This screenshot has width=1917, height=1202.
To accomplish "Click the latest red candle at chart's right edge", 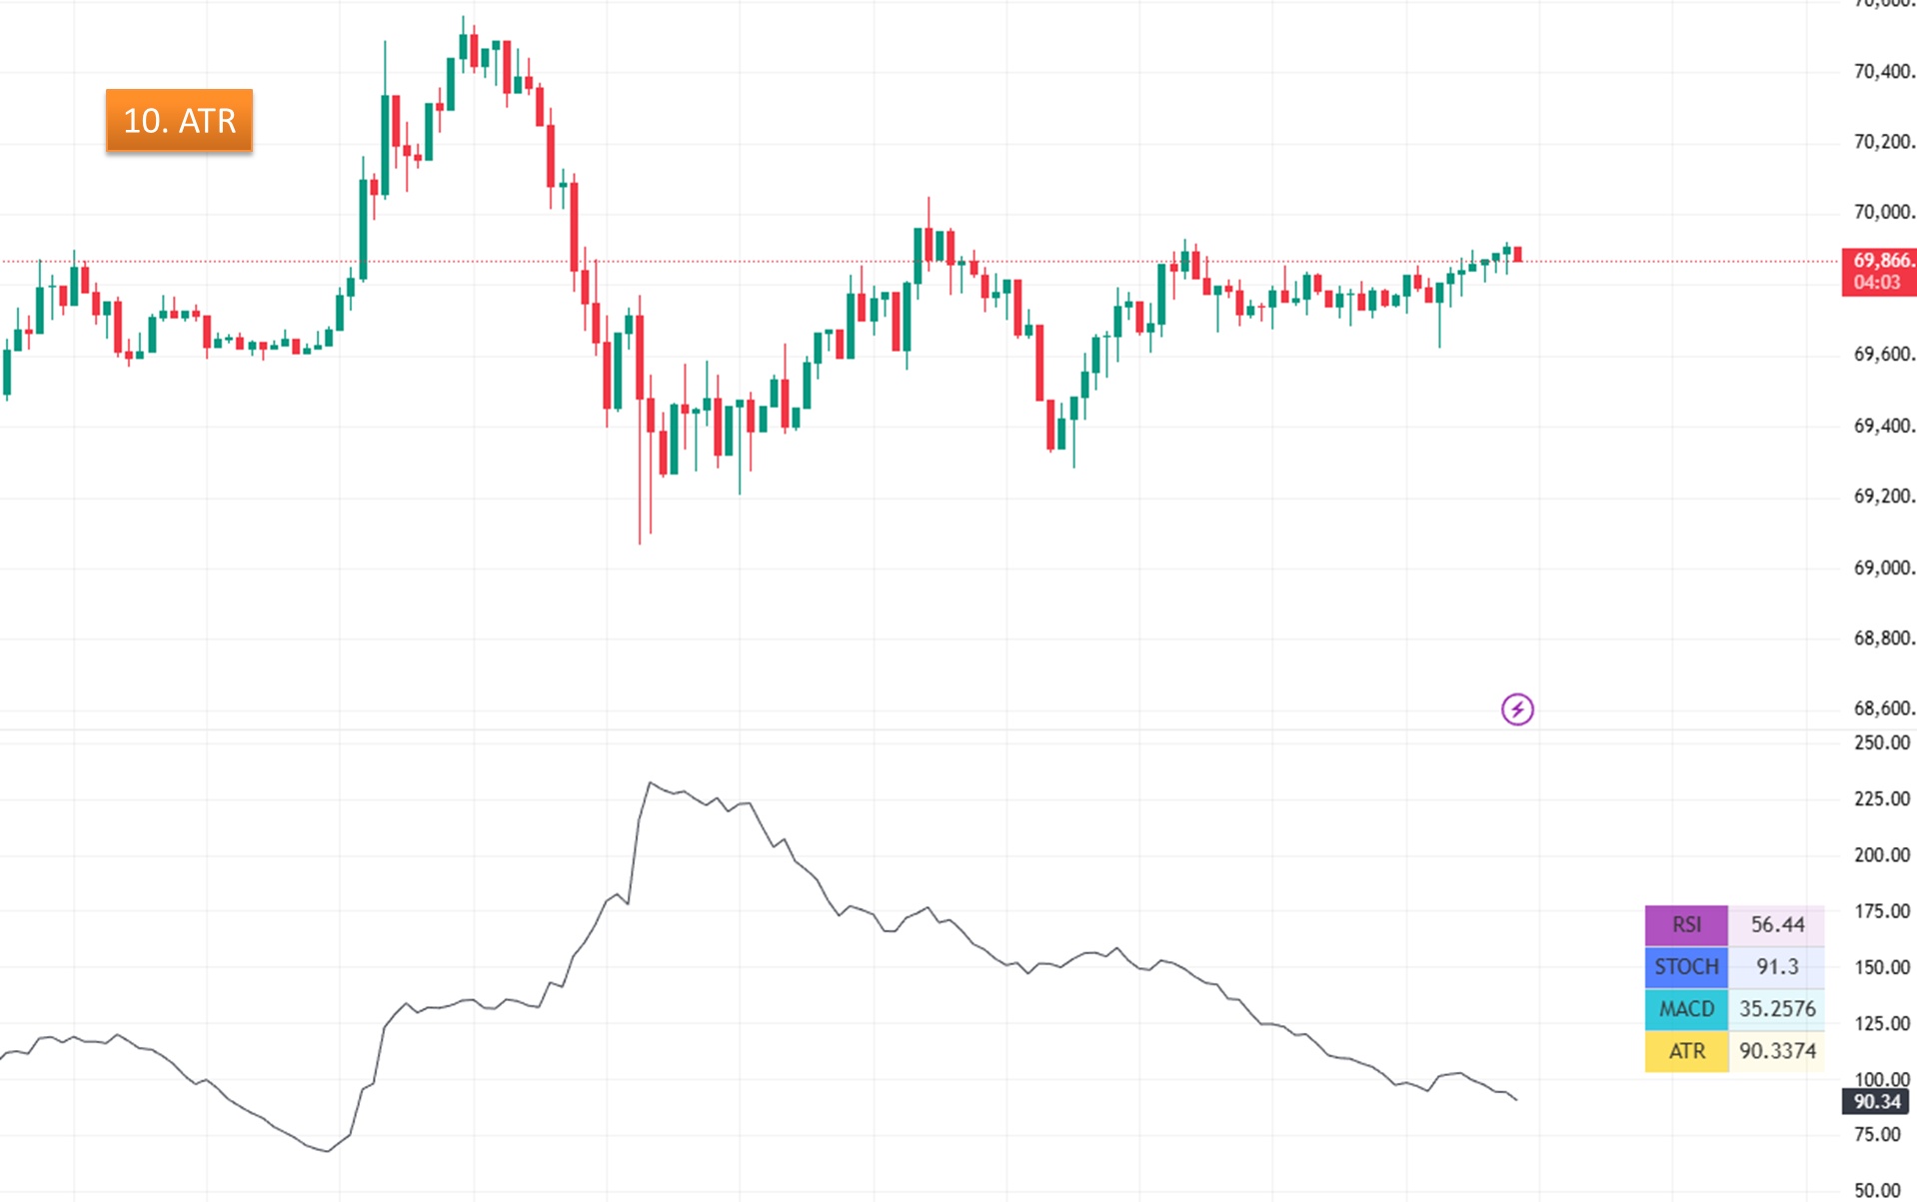I will (1517, 254).
